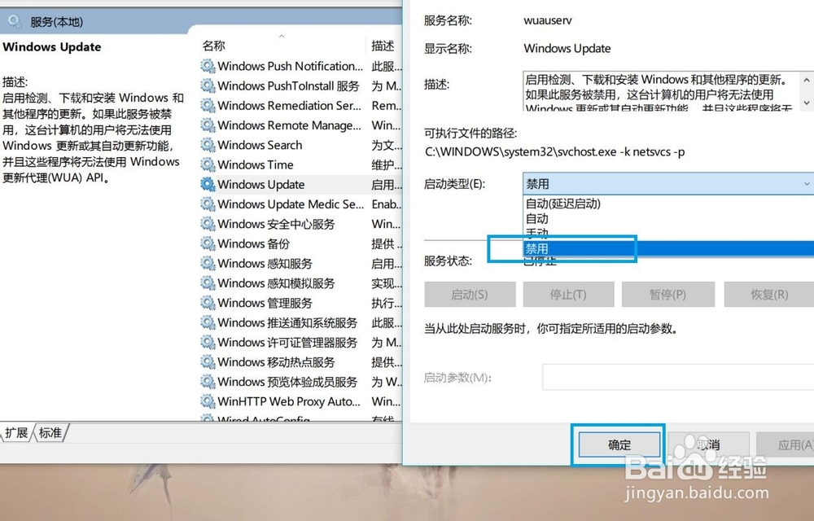Click the svchost.exe executable path text
Image resolution: width=814 pixels, height=521 pixels.
[555, 152]
